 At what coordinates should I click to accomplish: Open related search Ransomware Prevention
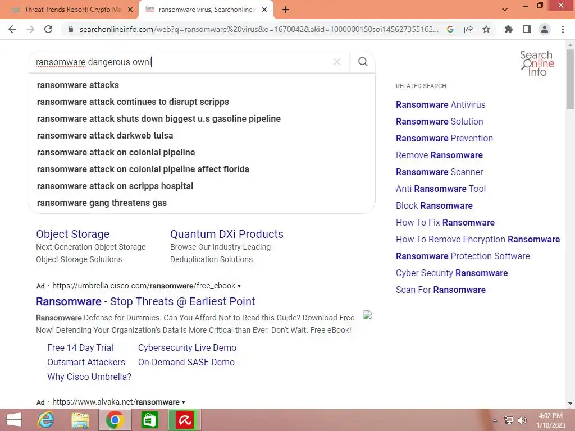click(444, 139)
